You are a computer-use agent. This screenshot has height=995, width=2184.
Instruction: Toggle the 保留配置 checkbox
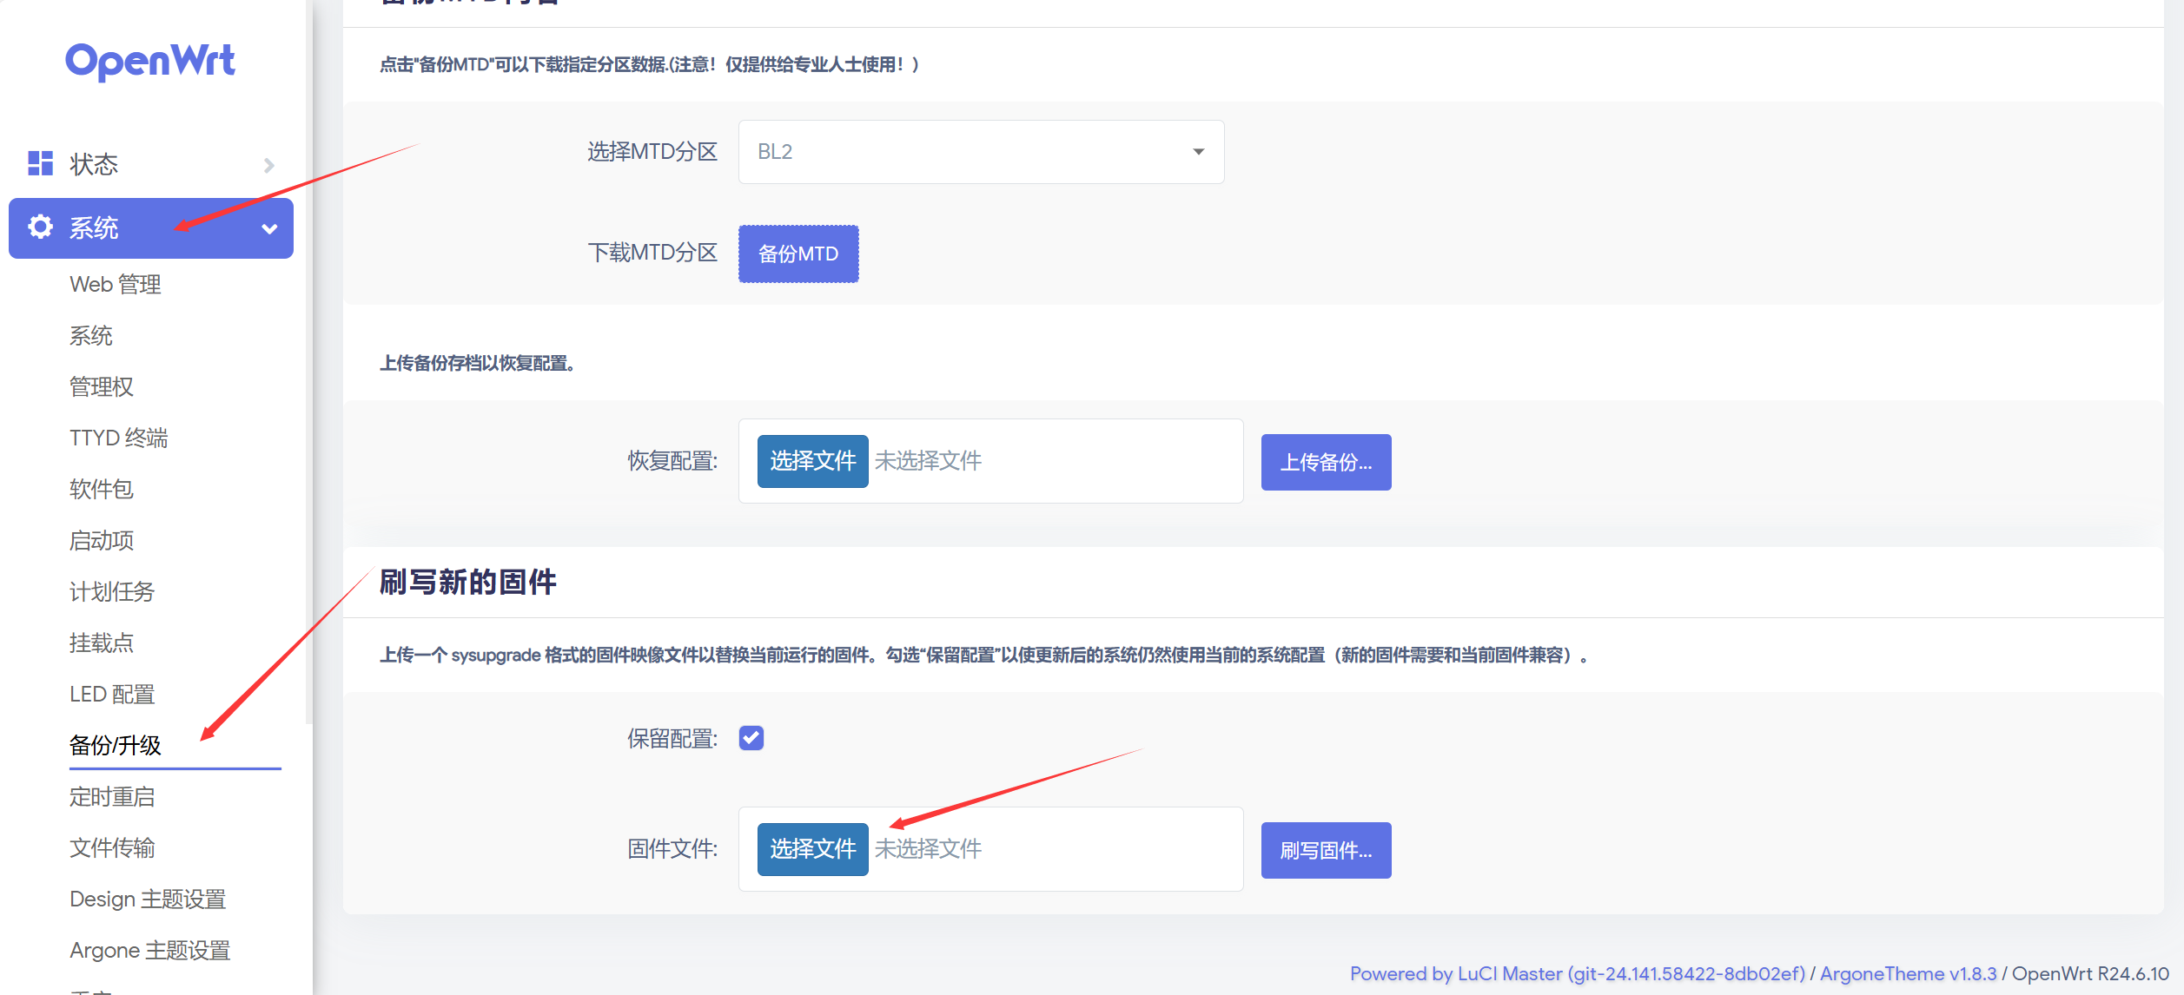tap(751, 738)
